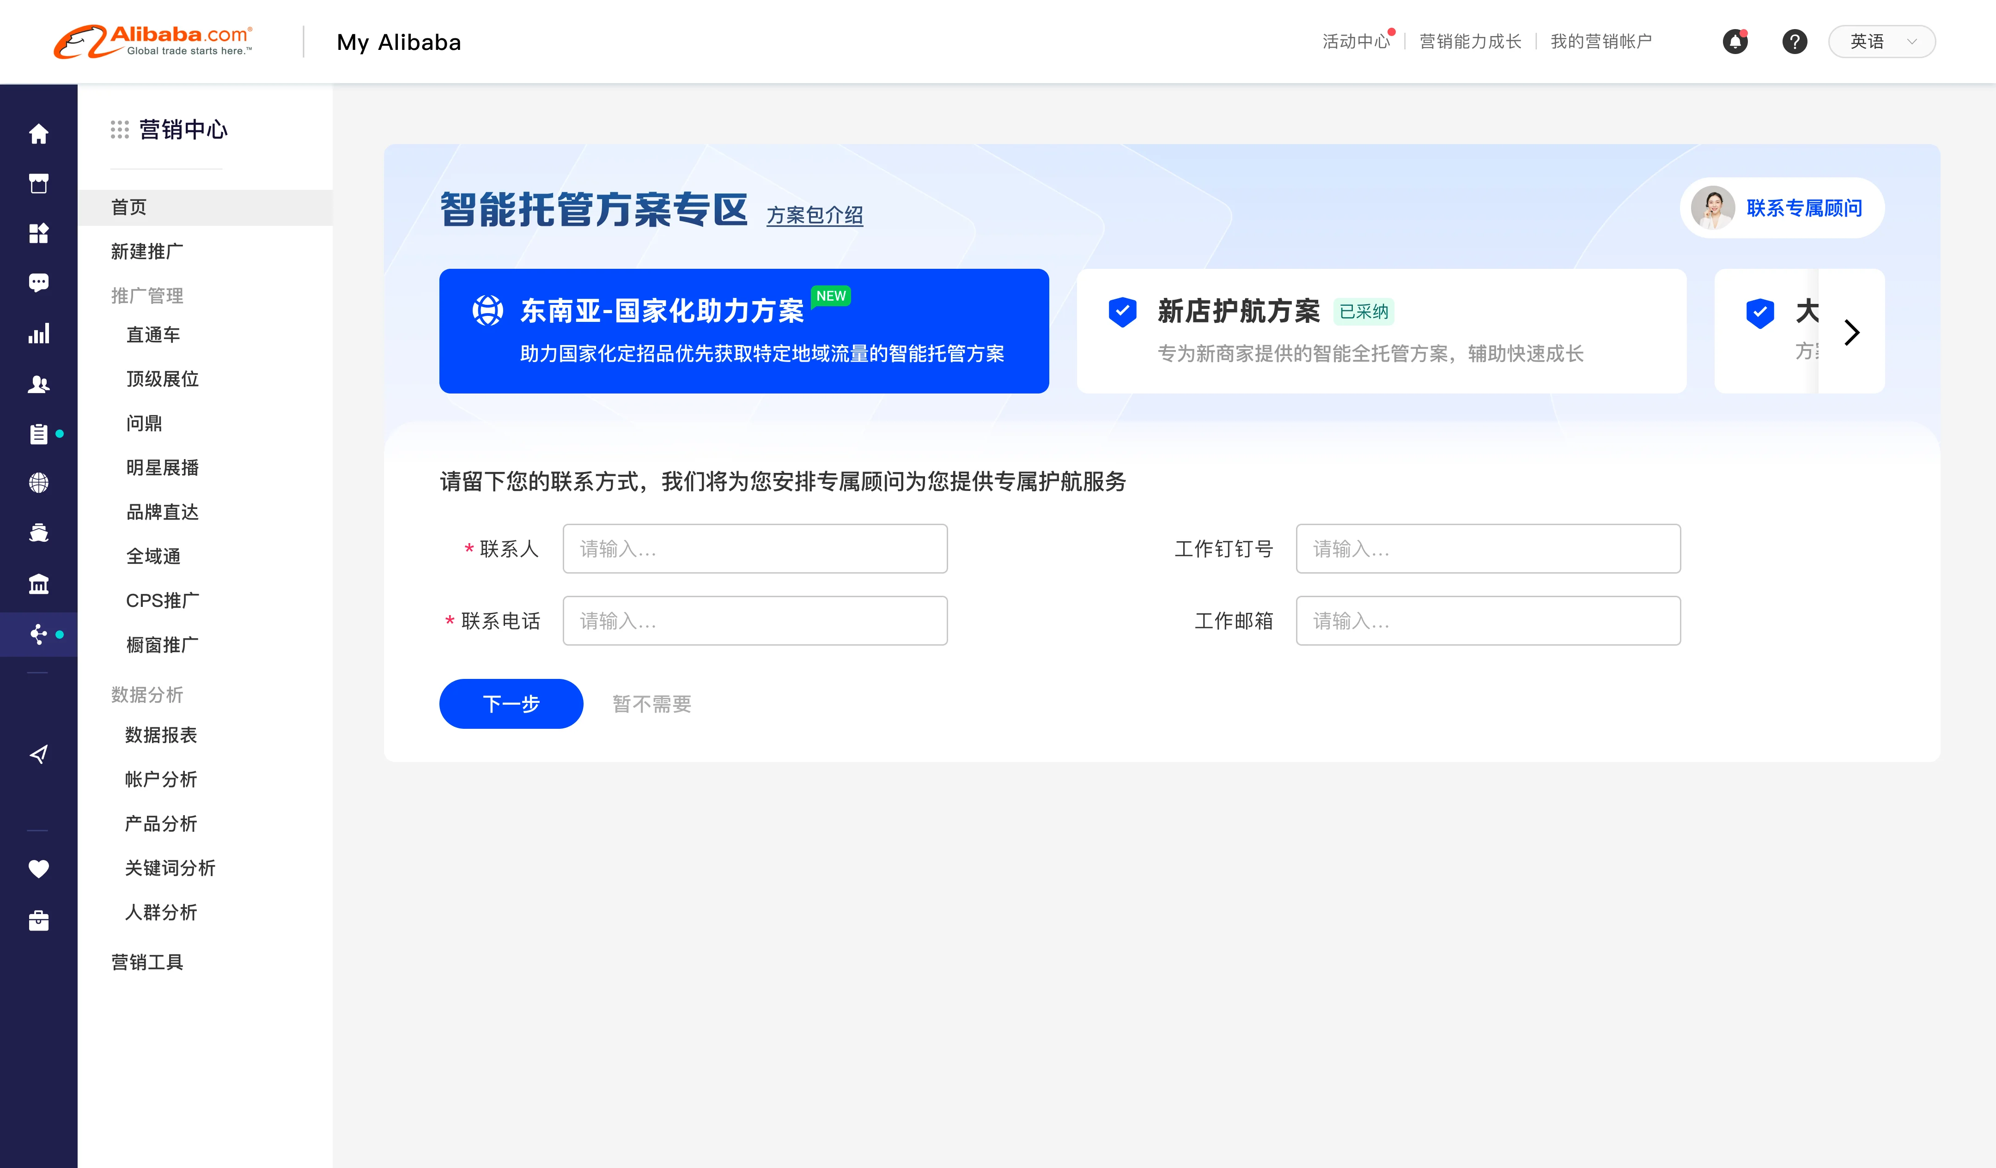Select the 新店护航方案 card
This screenshot has height=1168, width=1996.
[1381, 331]
